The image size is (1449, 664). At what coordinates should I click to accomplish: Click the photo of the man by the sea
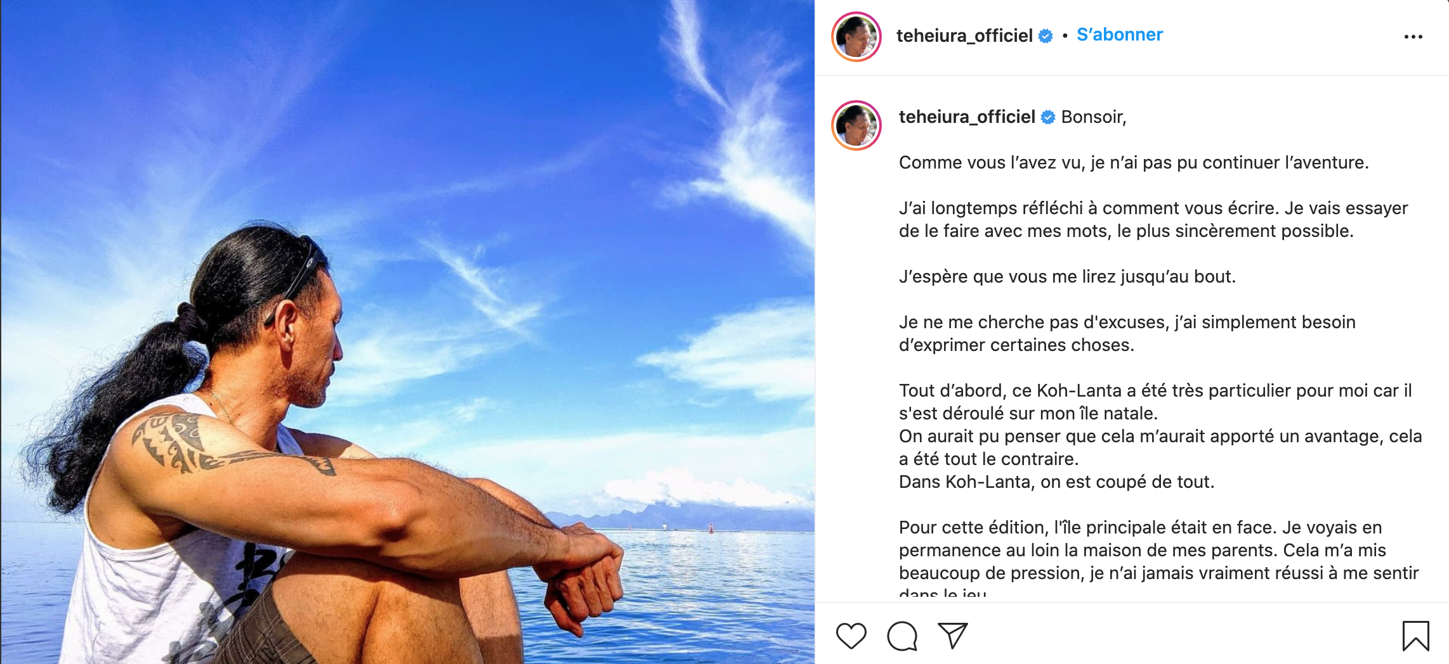(407, 332)
